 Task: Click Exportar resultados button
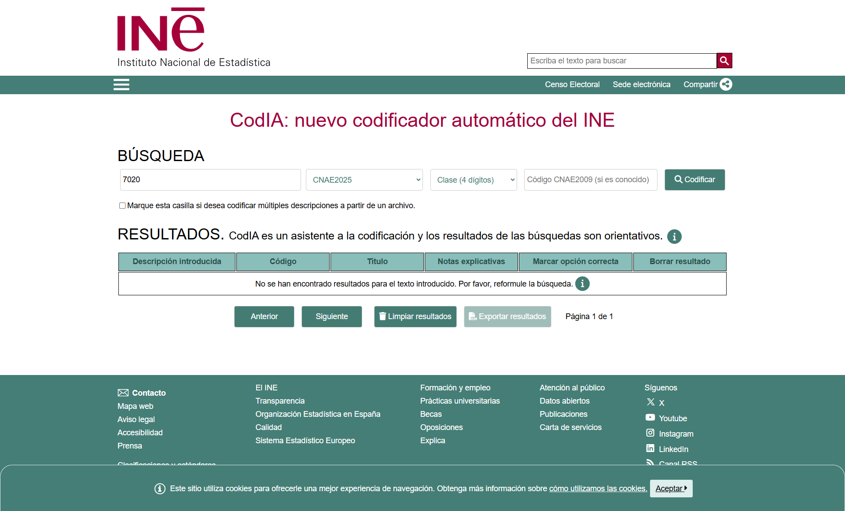tap(507, 316)
